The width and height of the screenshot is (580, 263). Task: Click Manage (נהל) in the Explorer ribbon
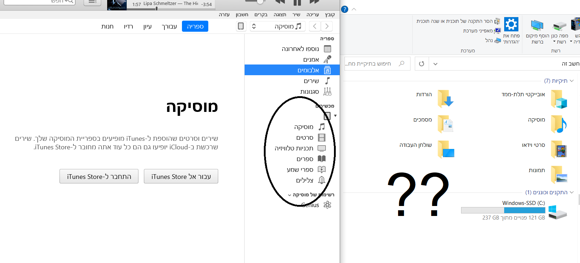pos(493,41)
